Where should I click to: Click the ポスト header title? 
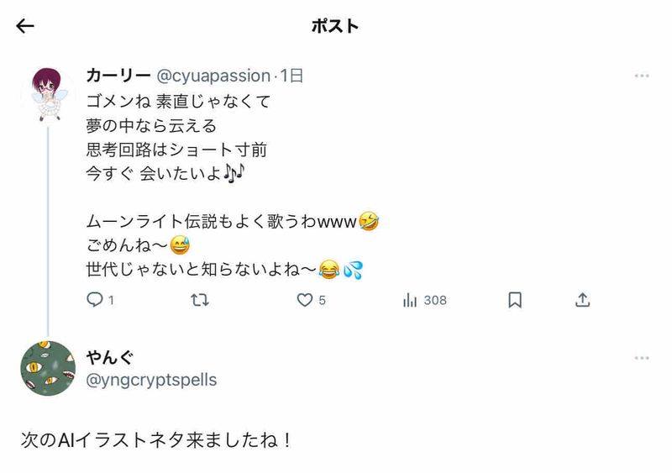pos(335,26)
